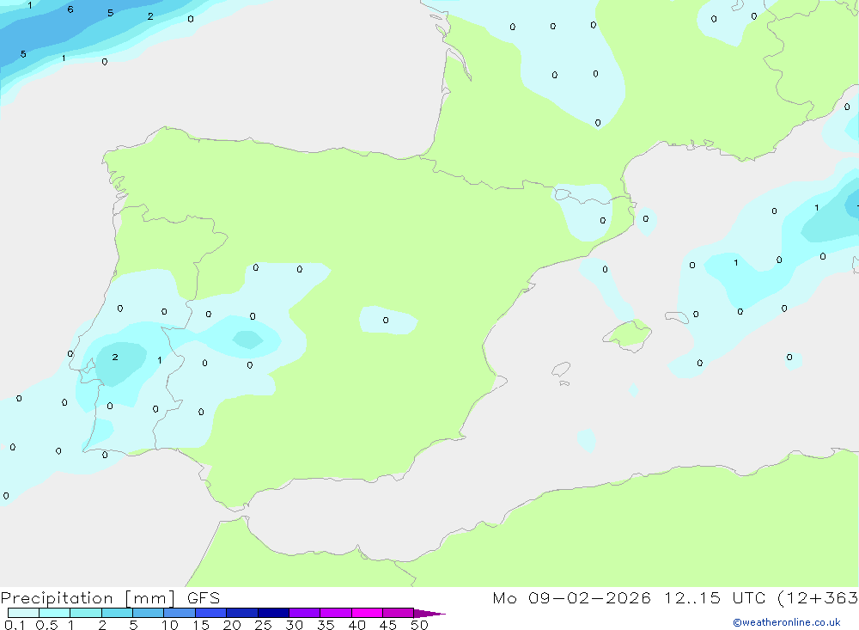Pick the magenta swatch between 40 and 45
This screenshot has height=630, width=859.
[367, 613]
